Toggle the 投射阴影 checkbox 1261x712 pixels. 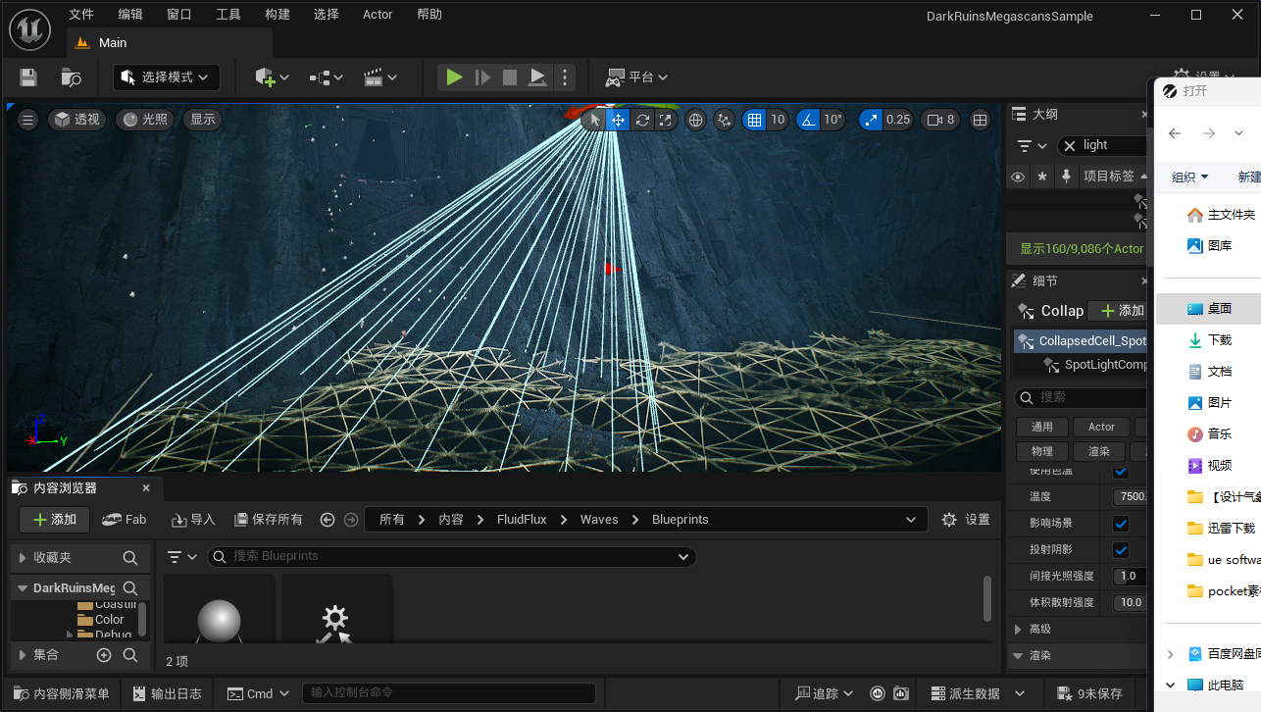(1121, 550)
